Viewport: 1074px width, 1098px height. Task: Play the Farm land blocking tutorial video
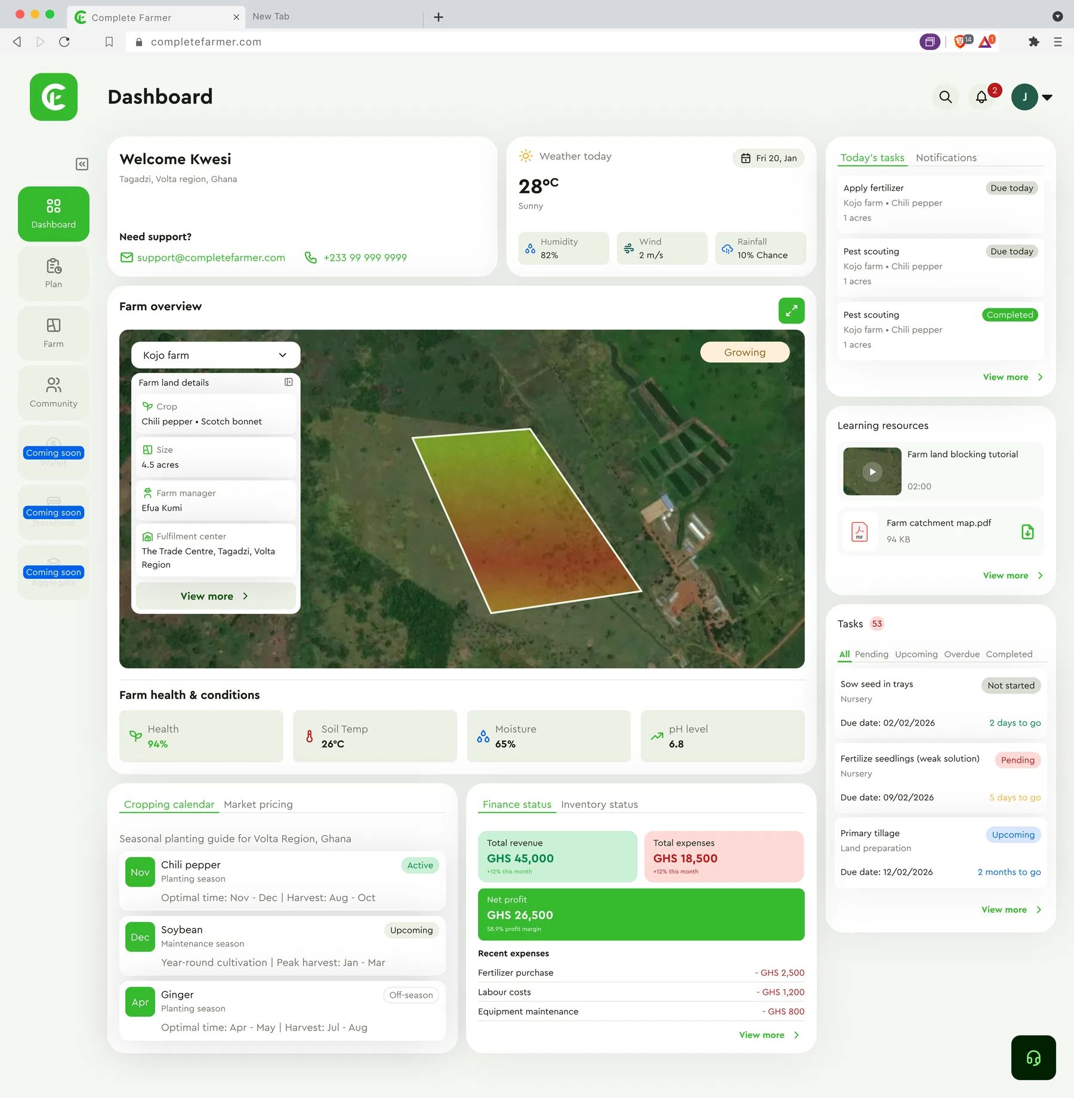[872, 471]
